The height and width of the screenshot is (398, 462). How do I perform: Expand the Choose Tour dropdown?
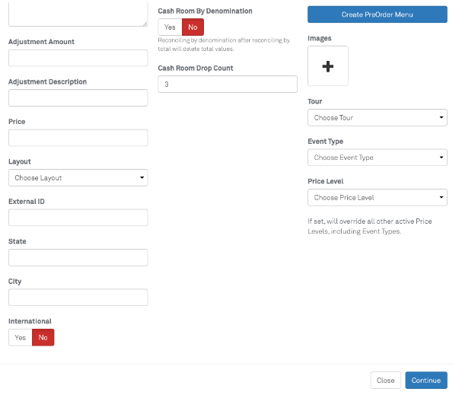point(377,118)
